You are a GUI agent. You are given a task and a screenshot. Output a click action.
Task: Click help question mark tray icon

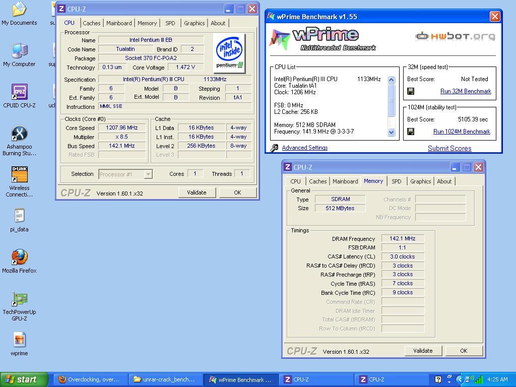438,379
